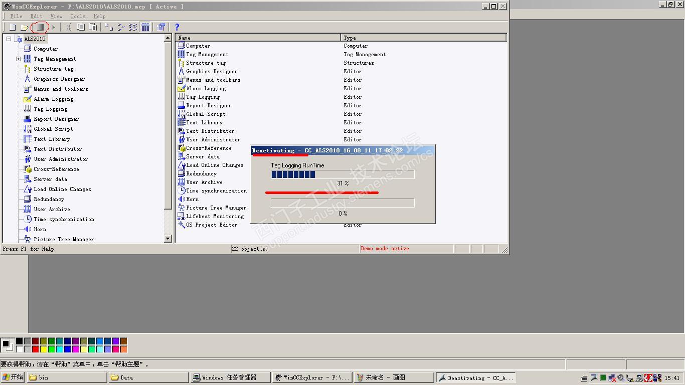The image size is (685, 385).
Task: Click Time synchronization clock icon in Name list
Action: point(182,190)
